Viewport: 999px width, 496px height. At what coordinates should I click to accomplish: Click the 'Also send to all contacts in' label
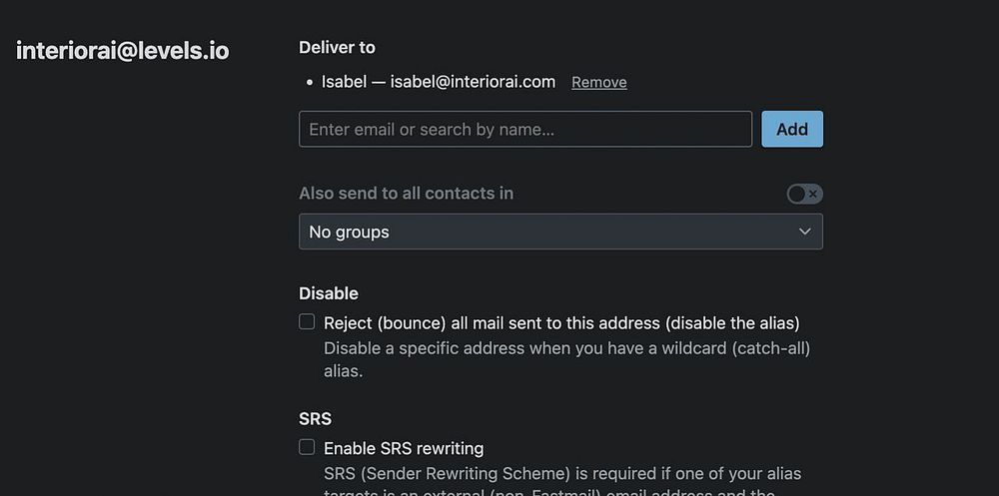[x=406, y=194]
